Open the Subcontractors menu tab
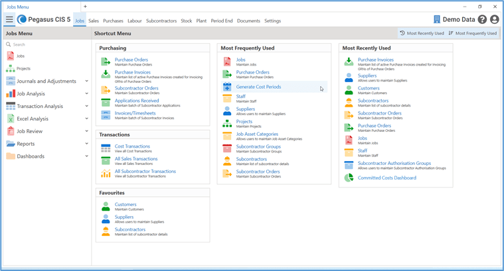Image resolution: width=504 pixels, height=271 pixels. [x=161, y=21]
